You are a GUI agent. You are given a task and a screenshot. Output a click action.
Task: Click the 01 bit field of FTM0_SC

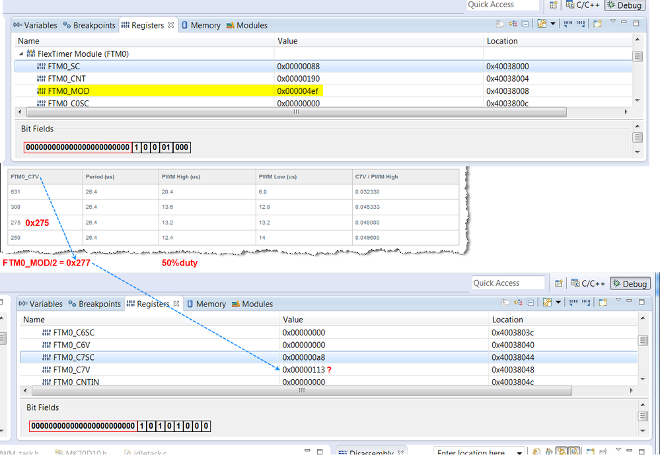coord(166,147)
